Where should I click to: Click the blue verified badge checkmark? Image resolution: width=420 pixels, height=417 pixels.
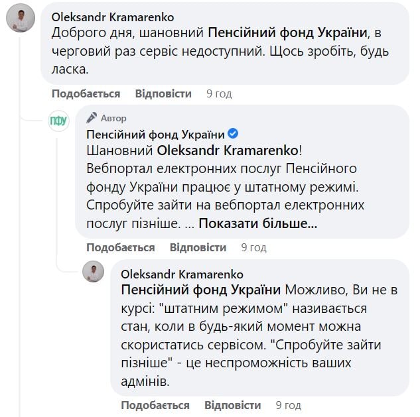tap(233, 135)
